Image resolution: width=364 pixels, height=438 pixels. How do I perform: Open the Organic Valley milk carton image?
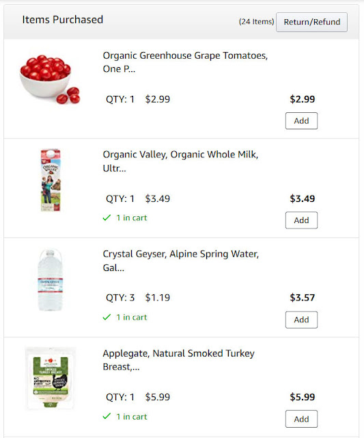click(x=51, y=180)
